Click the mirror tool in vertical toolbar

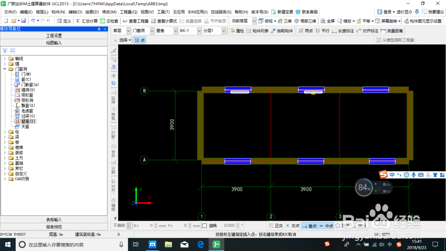coord(113,67)
